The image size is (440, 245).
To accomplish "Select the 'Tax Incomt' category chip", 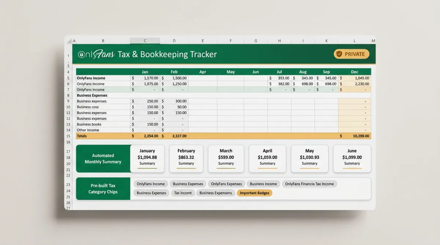I will (183, 193).
